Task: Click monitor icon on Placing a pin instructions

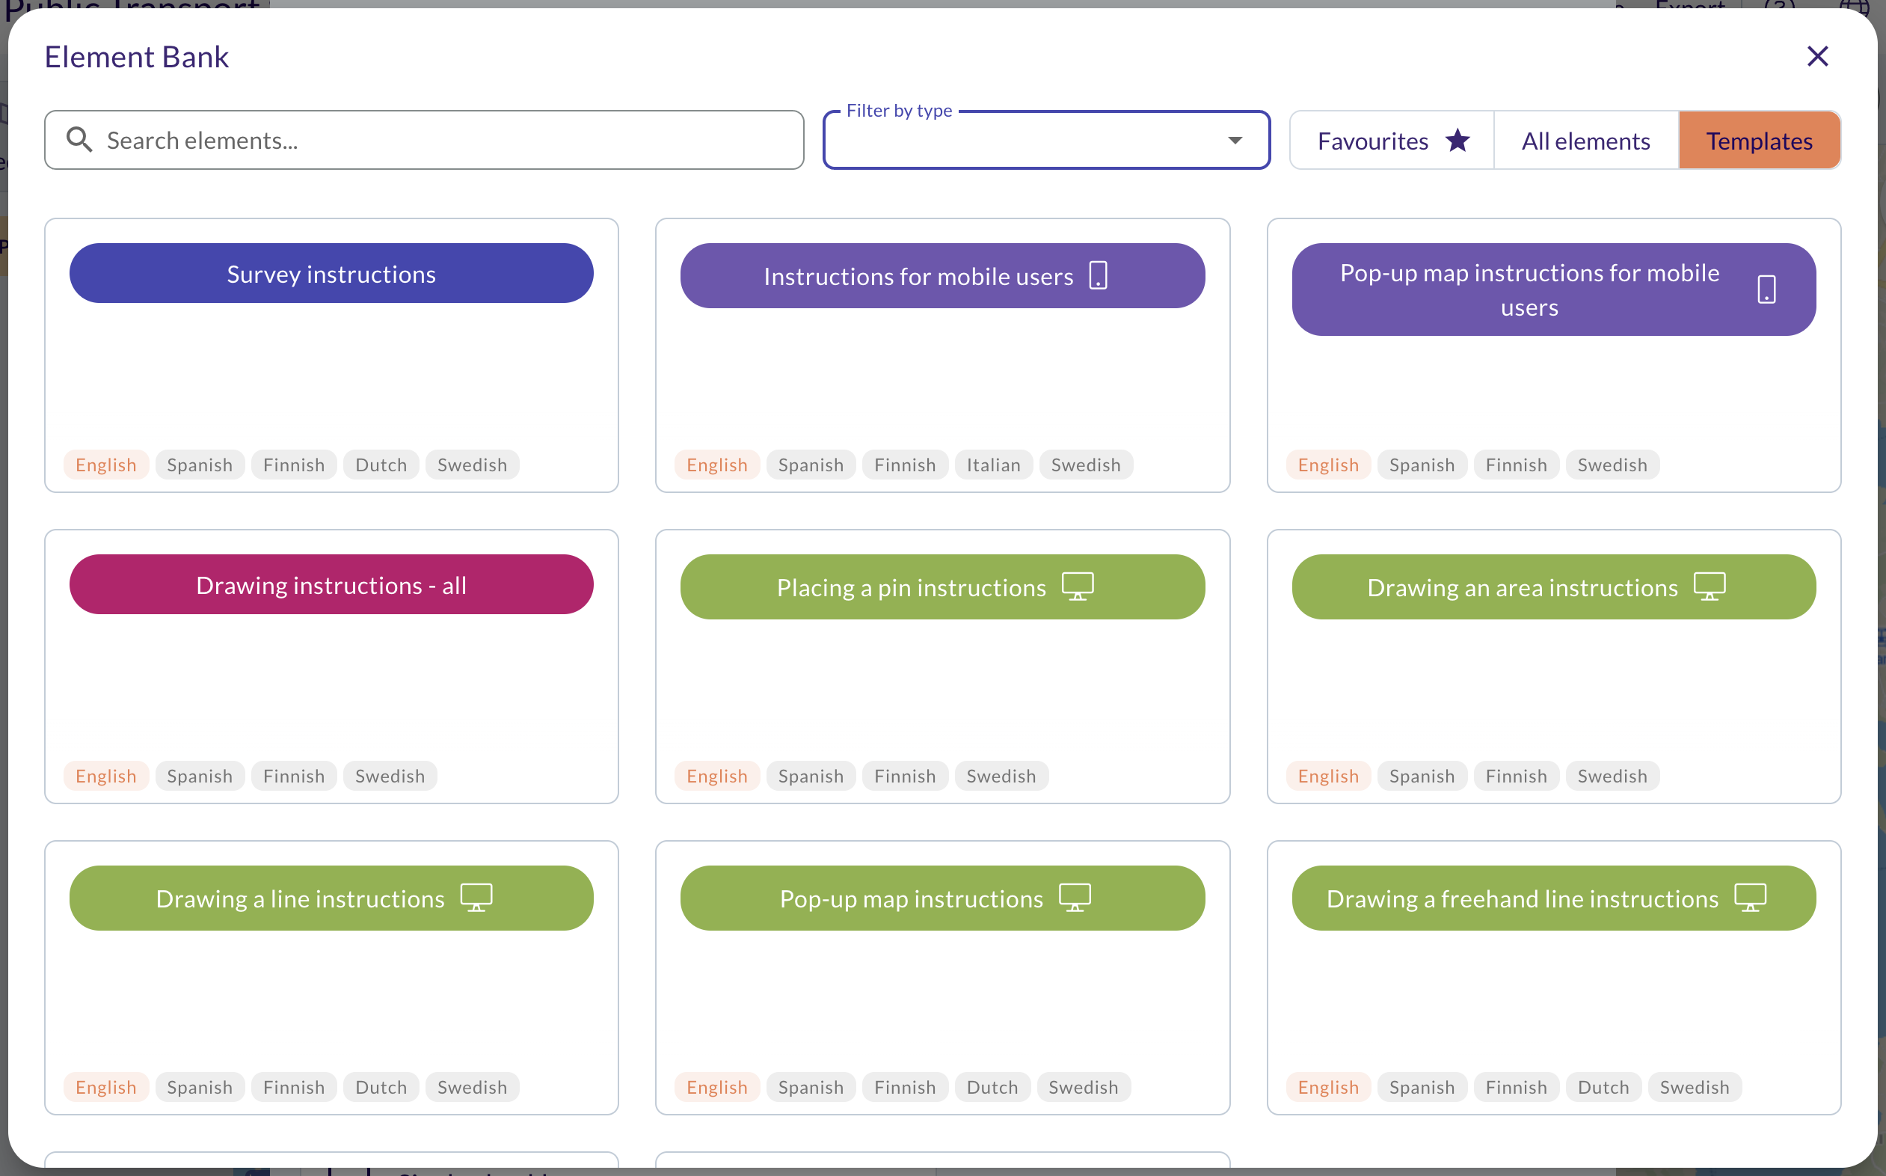Action: click(x=1078, y=587)
